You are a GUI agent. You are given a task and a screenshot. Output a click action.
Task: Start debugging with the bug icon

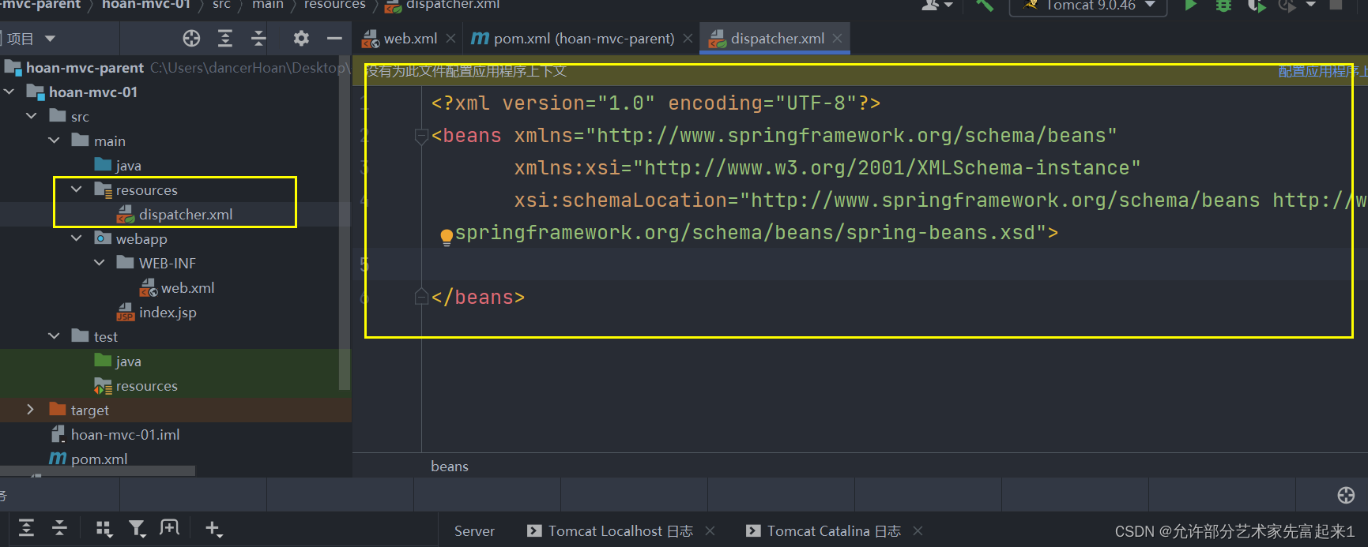(x=1223, y=6)
